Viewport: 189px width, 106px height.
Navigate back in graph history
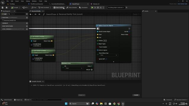coord(35,14)
